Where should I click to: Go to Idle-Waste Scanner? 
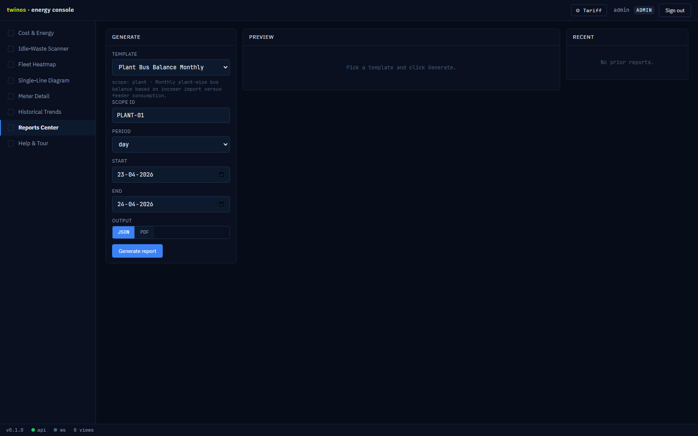pyautogui.click(x=48, y=49)
